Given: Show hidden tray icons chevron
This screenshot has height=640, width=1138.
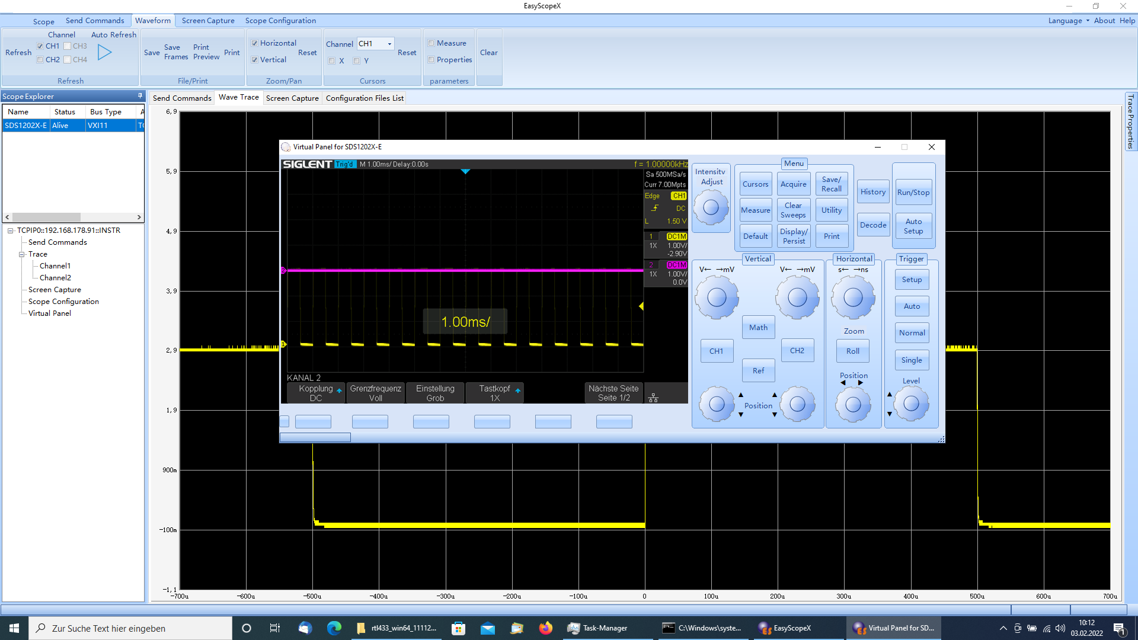Looking at the screenshot, I should coord(1003,628).
